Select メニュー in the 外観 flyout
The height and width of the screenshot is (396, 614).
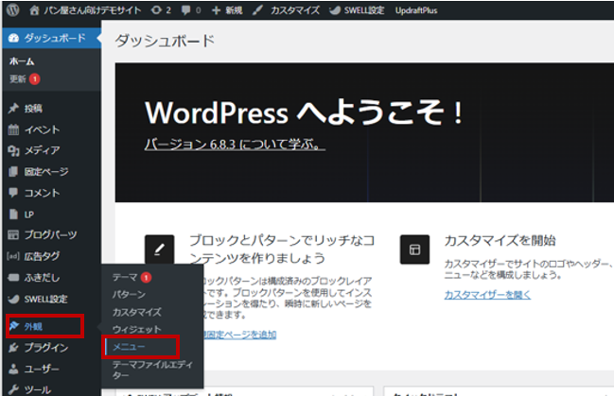click(x=129, y=347)
